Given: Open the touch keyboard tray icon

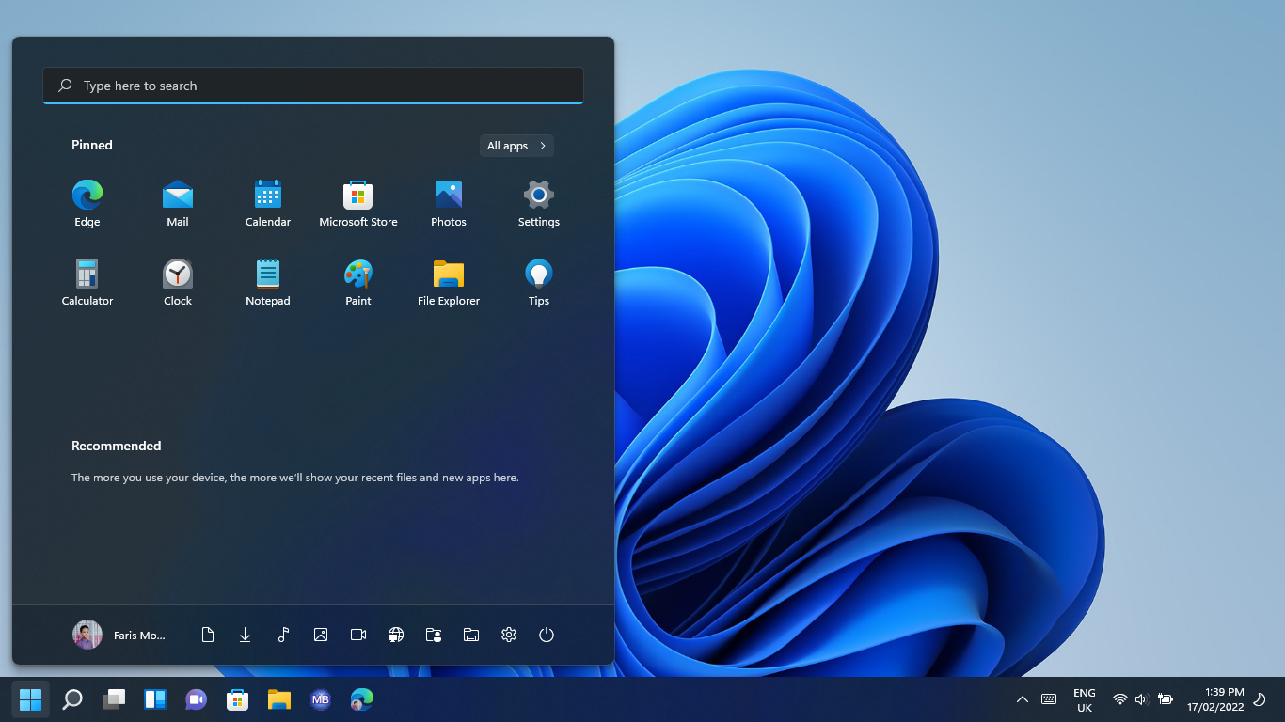Looking at the screenshot, I should (x=1049, y=699).
